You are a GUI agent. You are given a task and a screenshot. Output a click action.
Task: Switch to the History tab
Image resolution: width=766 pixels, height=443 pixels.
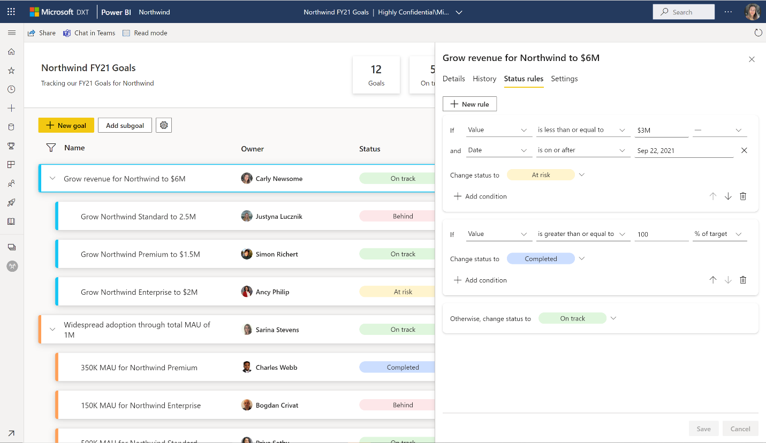pyautogui.click(x=484, y=79)
